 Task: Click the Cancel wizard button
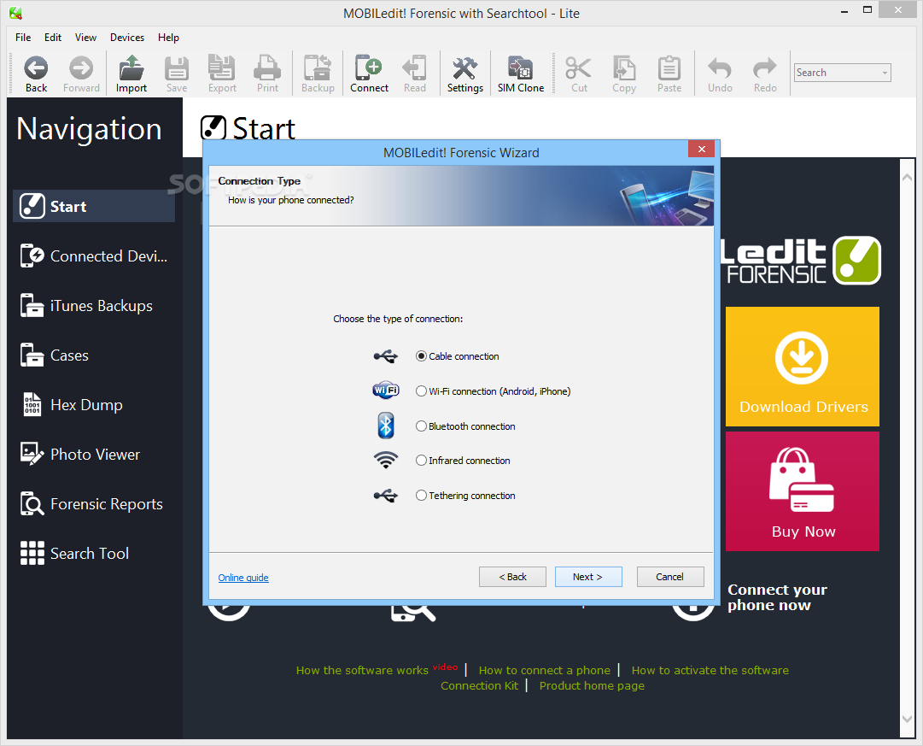coord(670,577)
